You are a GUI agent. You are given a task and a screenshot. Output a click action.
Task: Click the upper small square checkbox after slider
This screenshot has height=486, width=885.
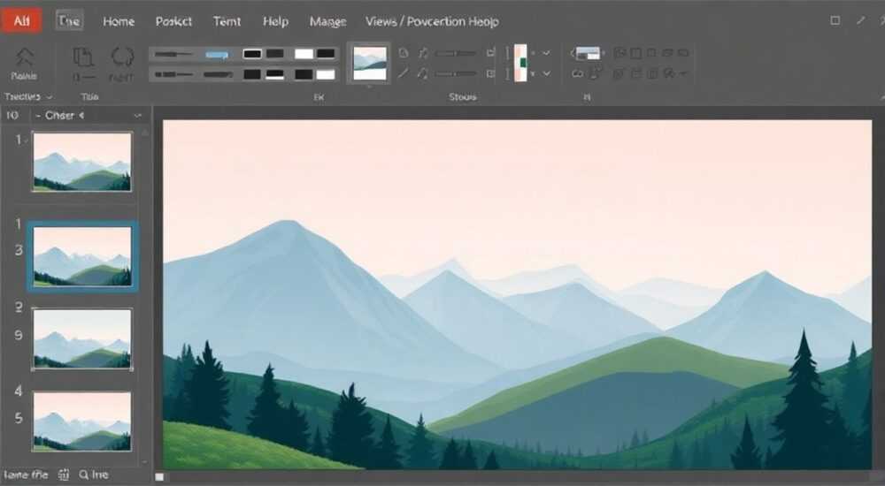(x=490, y=53)
